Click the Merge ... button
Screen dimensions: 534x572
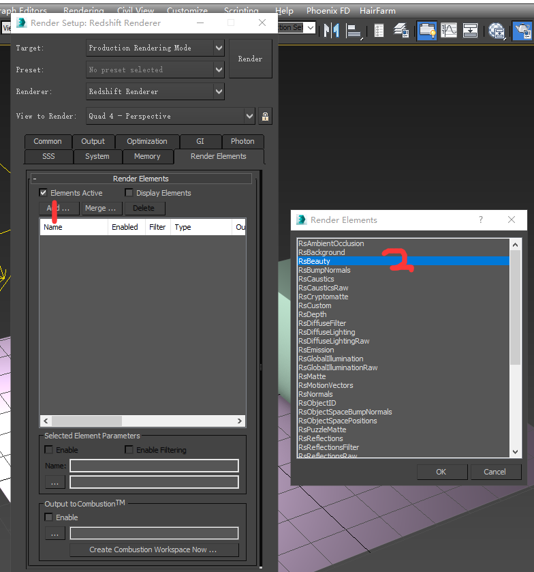tap(102, 209)
